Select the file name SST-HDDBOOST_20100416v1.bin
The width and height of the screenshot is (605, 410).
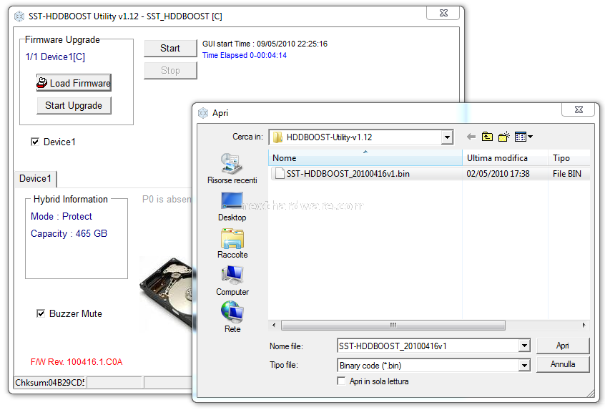[348, 174]
